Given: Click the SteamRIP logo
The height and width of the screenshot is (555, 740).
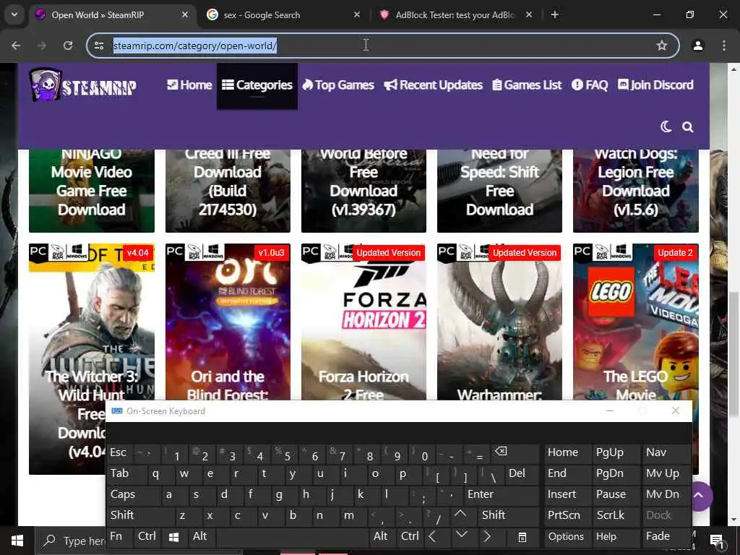Looking at the screenshot, I should tap(82, 85).
